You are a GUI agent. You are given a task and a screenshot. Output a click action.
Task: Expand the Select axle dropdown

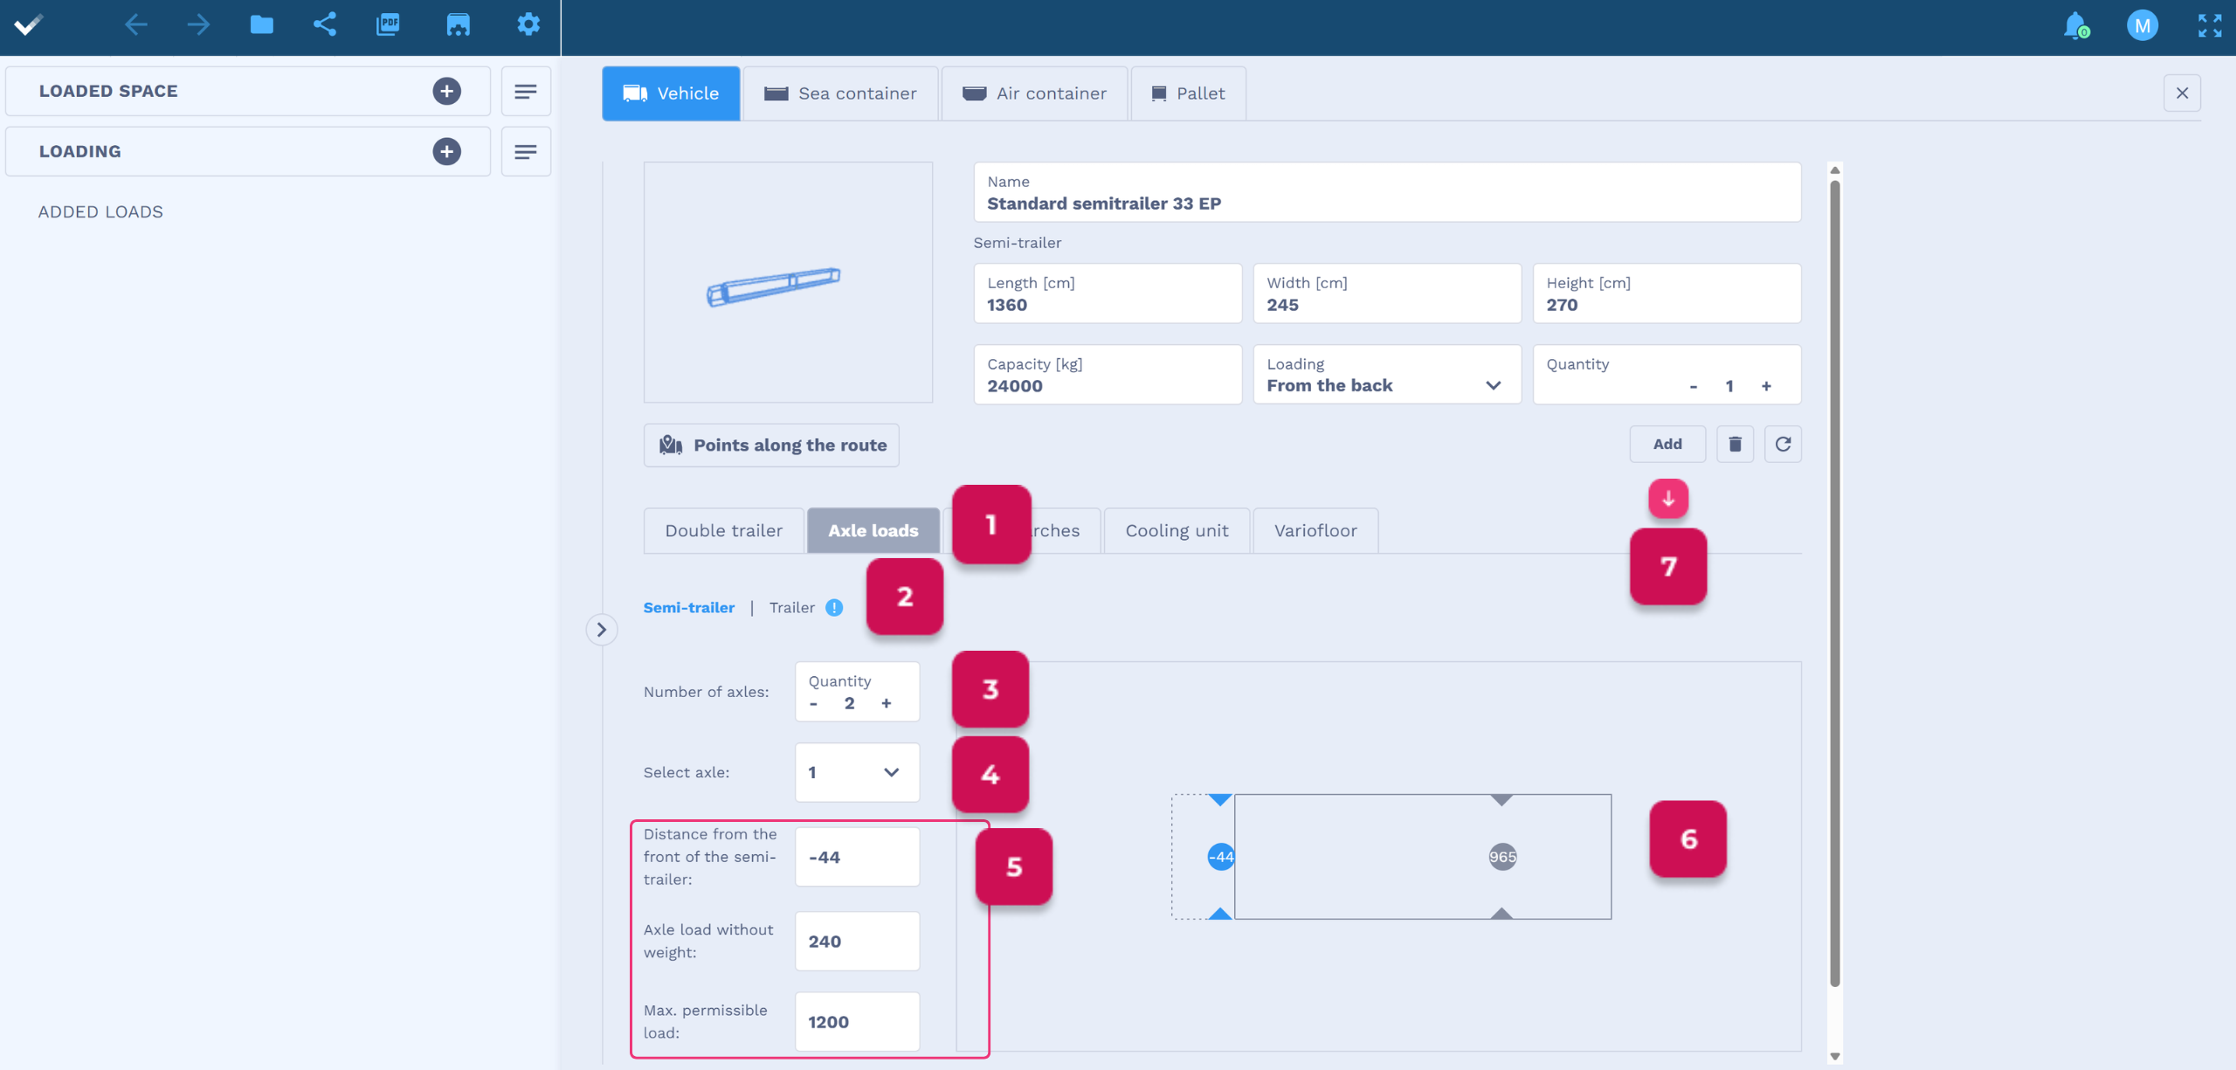[x=856, y=773]
